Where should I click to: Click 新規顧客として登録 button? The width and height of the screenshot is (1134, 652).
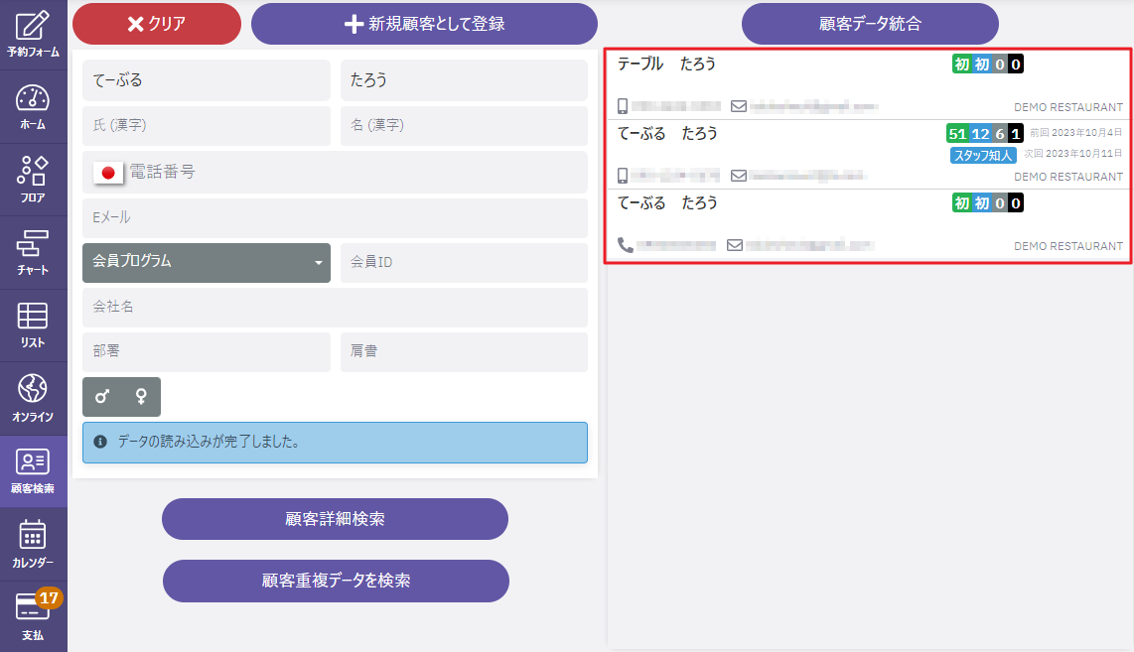pos(424,24)
